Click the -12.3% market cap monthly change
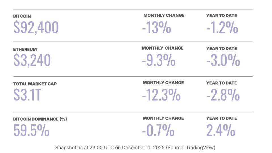The image size is (272, 153). (161, 95)
